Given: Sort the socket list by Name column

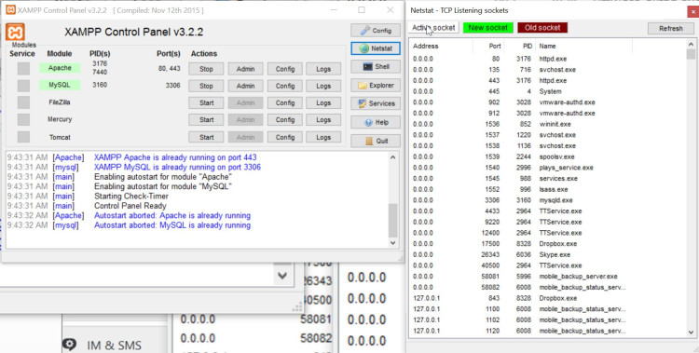Looking at the screenshot, I should [x=584, y=46].
